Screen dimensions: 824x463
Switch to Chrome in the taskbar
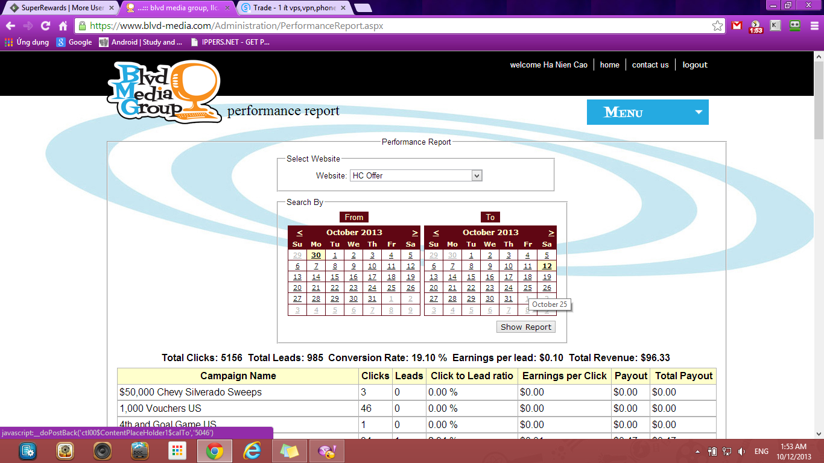(215, 451)
